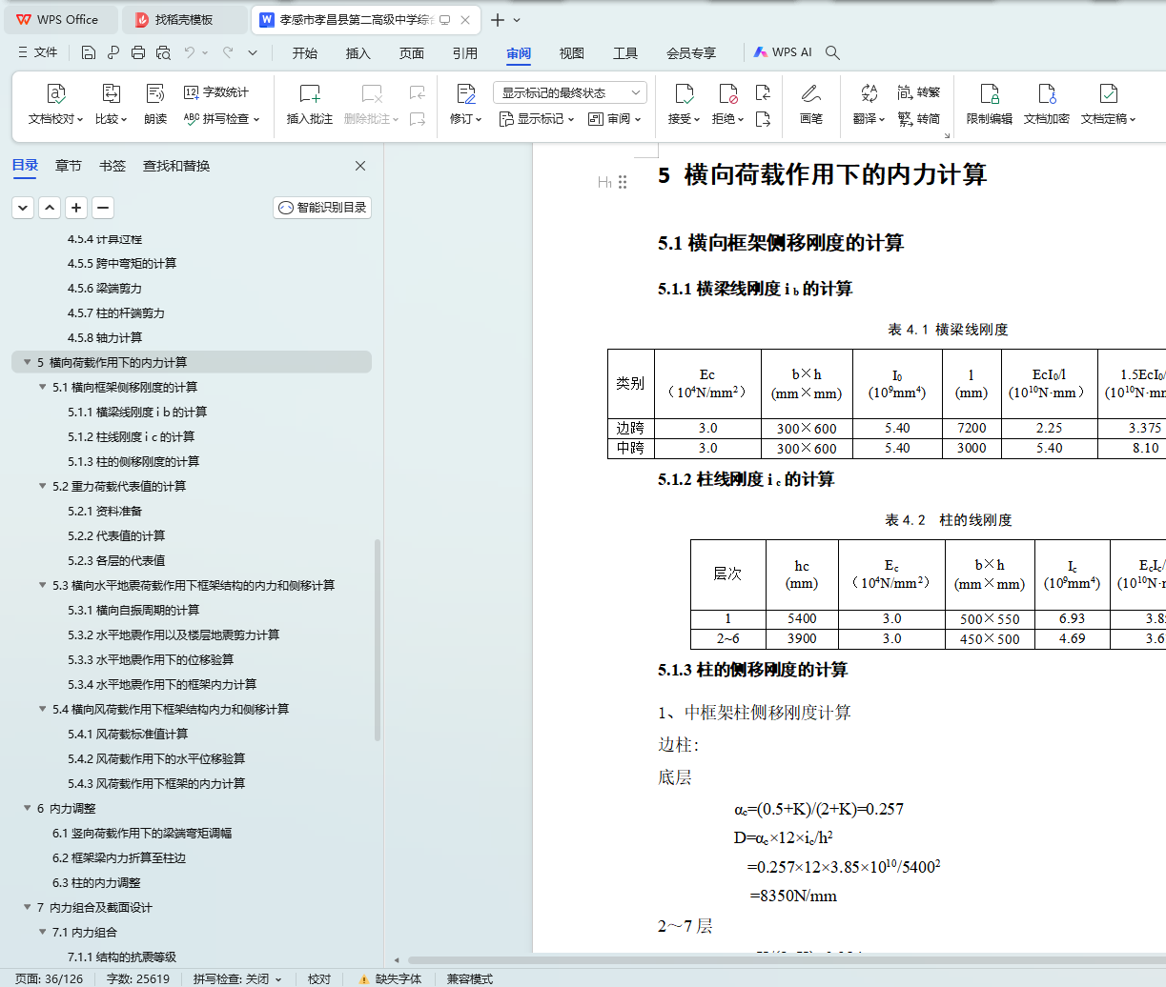Convert text with 转繁
Image resolution: width=1166 pixels, height=987 pixels.
919,92
